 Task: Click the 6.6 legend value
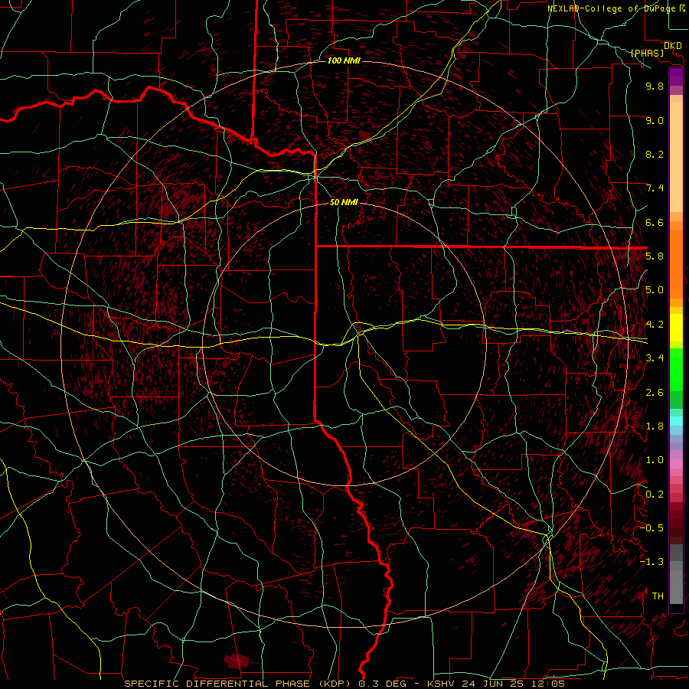[x=655, y=222]
